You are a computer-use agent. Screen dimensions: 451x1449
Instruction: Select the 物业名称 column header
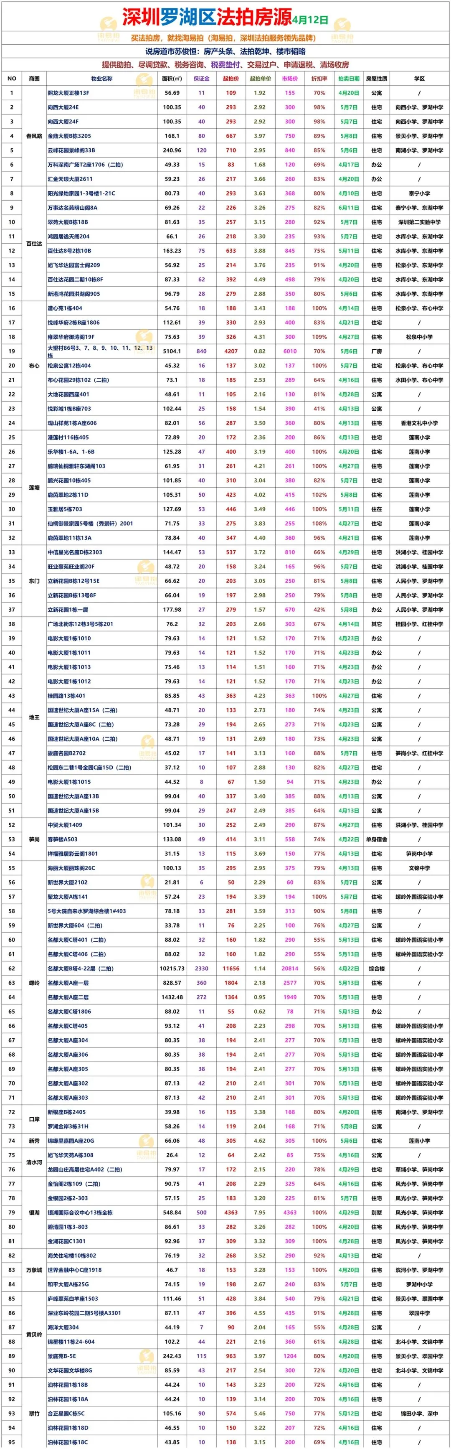click(x=102, y=79)
